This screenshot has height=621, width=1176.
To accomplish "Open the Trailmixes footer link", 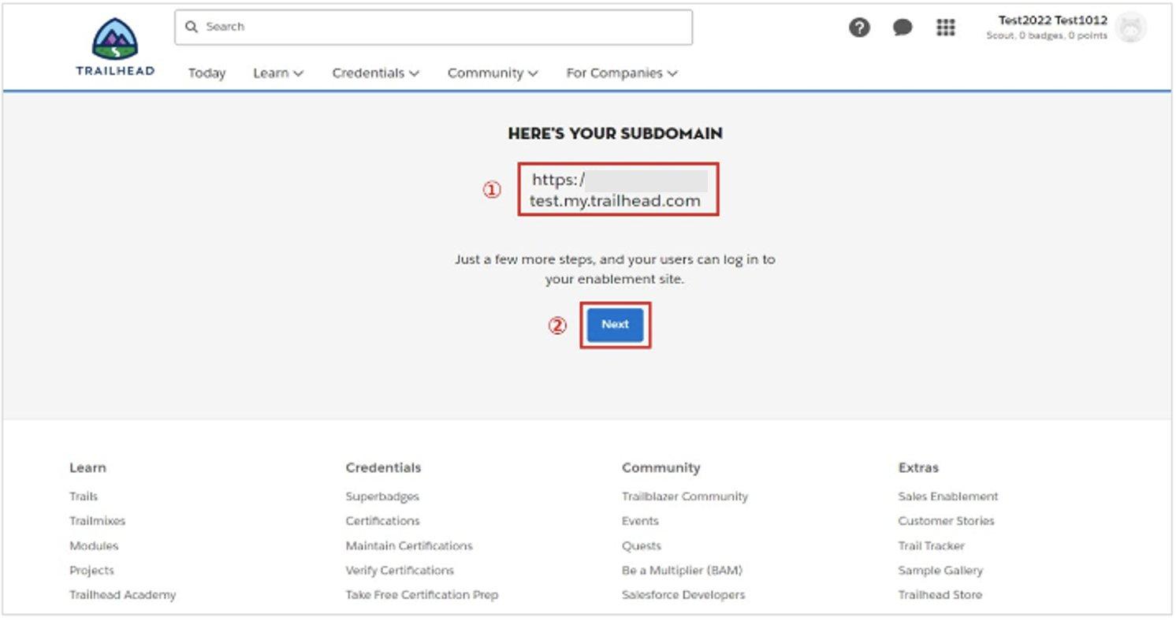I will coord(97,521).
